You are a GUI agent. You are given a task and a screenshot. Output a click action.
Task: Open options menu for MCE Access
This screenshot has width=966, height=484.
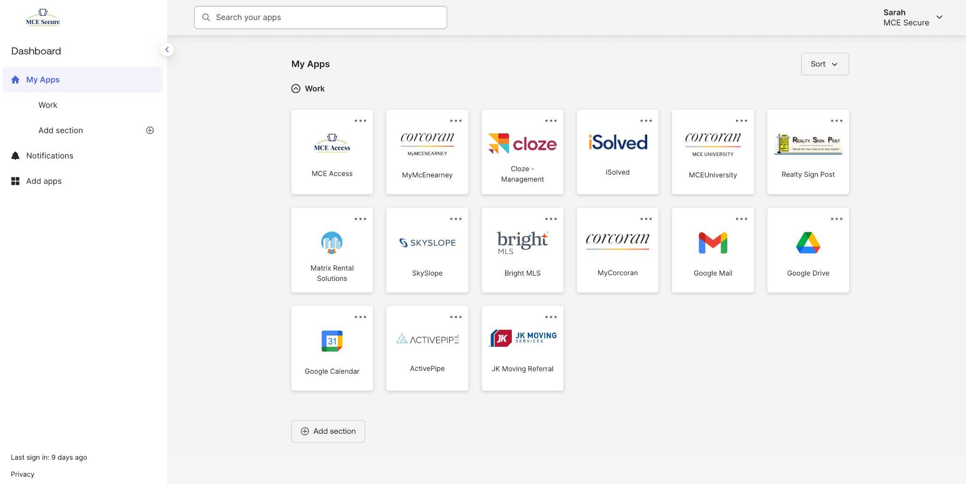[360, 121]
